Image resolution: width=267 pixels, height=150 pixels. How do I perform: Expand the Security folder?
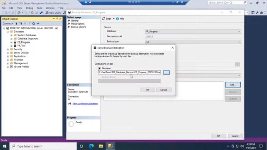(8, 49)
